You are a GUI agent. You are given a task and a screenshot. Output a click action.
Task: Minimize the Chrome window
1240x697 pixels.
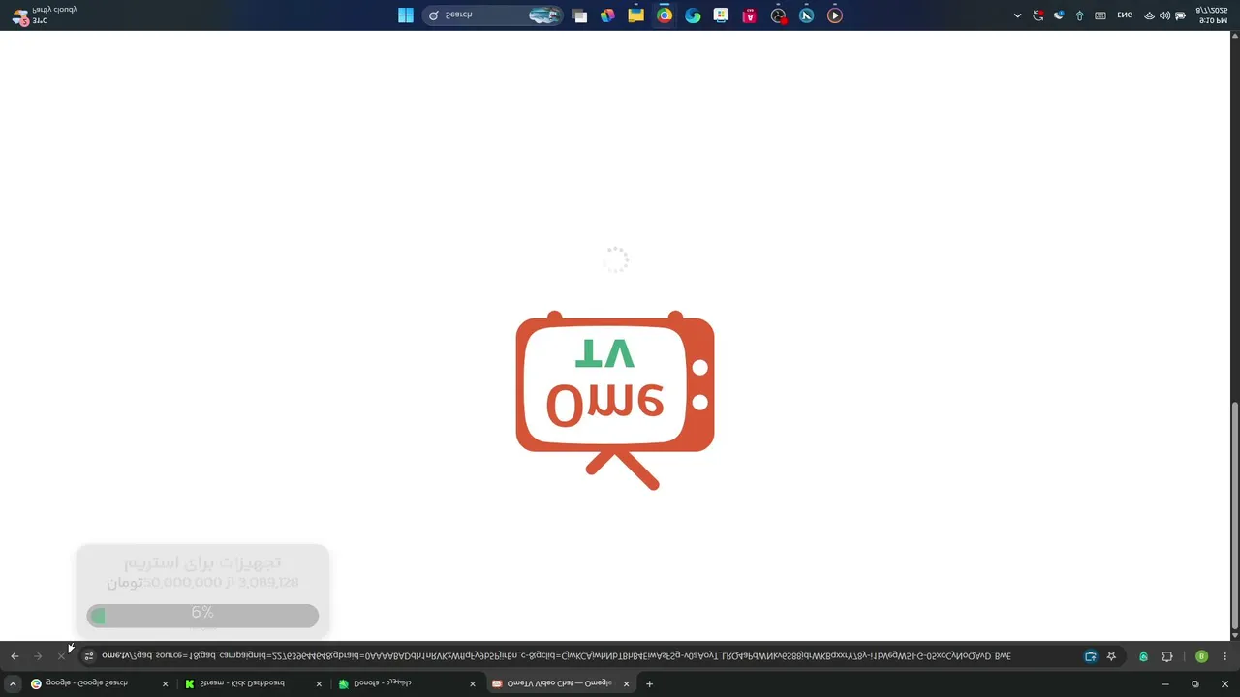(1165, 683)
